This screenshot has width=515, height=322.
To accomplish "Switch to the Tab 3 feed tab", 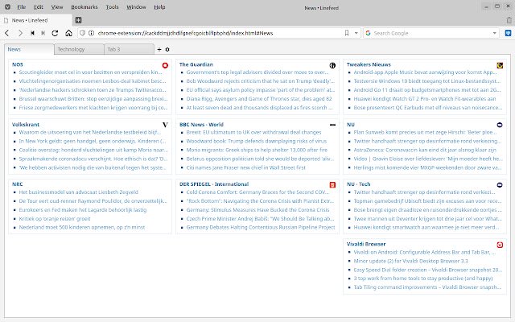I will tap(129, 49).
